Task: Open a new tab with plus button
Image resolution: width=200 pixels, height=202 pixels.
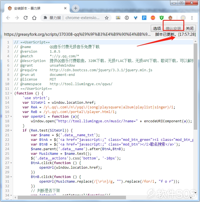Action: click(76, 8)
